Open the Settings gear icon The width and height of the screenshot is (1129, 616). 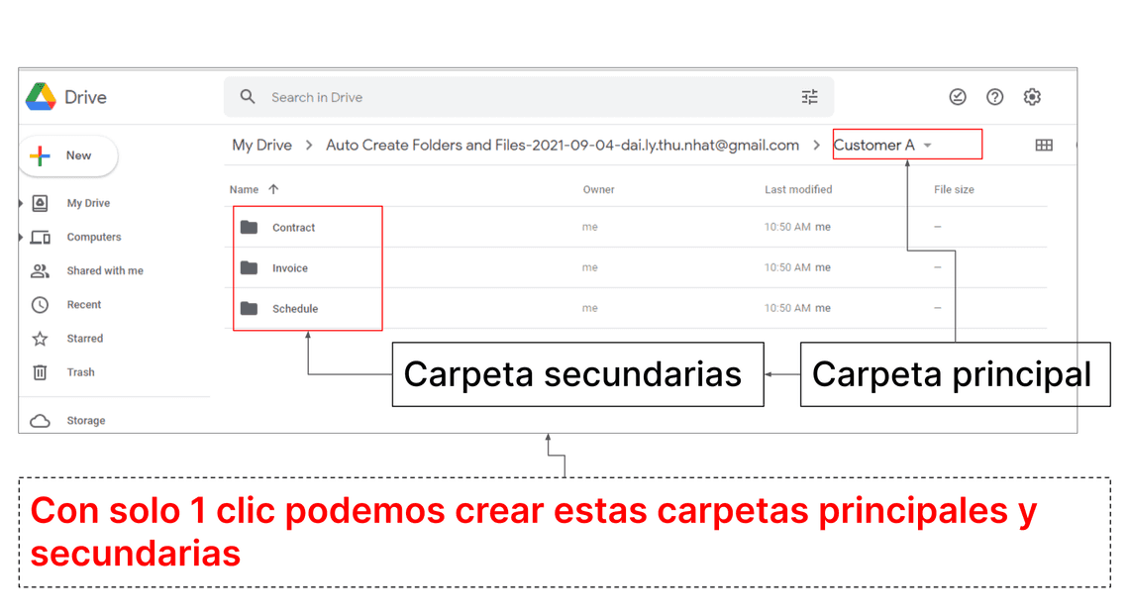coord(1032,97)
